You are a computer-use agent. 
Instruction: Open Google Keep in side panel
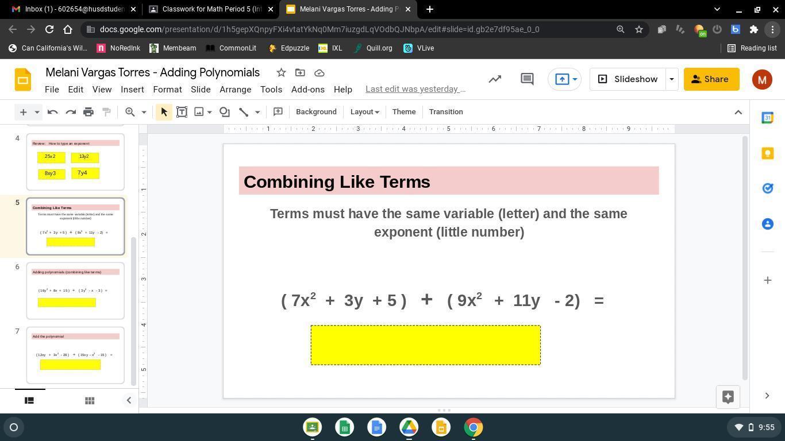point(767,153)
